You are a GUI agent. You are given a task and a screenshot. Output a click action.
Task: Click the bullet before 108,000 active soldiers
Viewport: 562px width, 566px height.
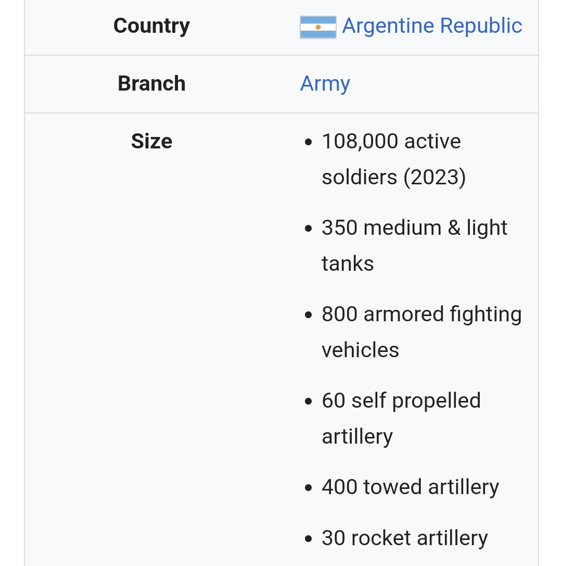pos(309,142)
